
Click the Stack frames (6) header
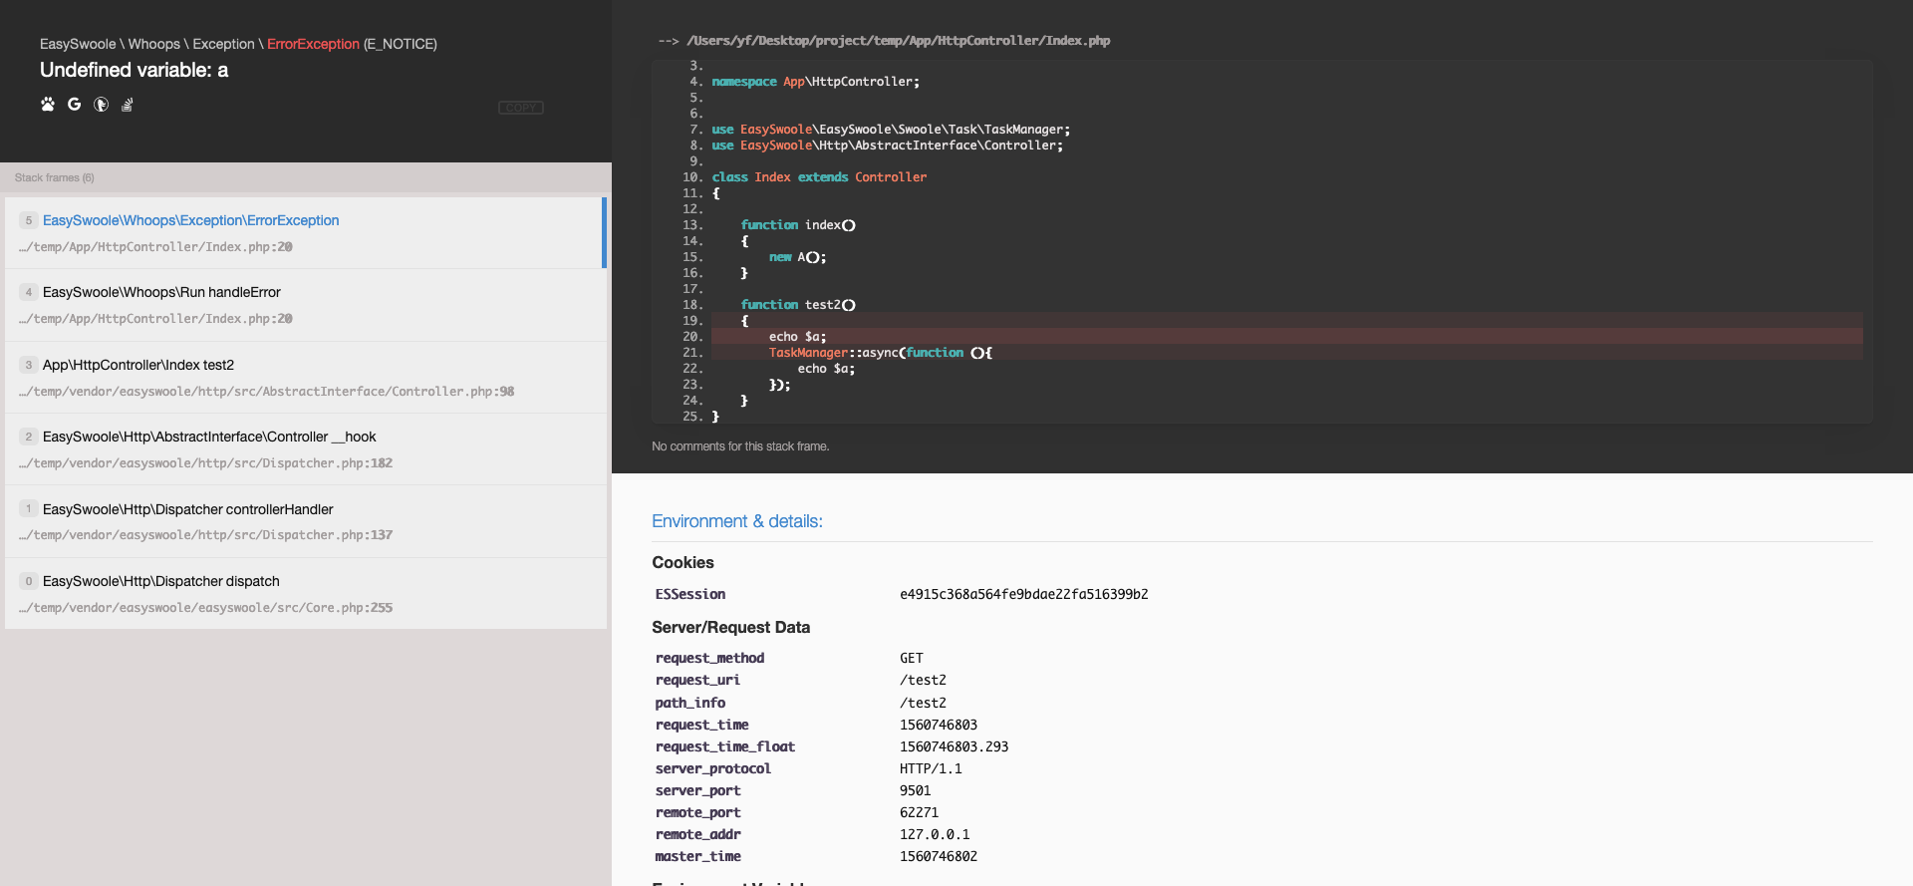[x=55, y=178]
